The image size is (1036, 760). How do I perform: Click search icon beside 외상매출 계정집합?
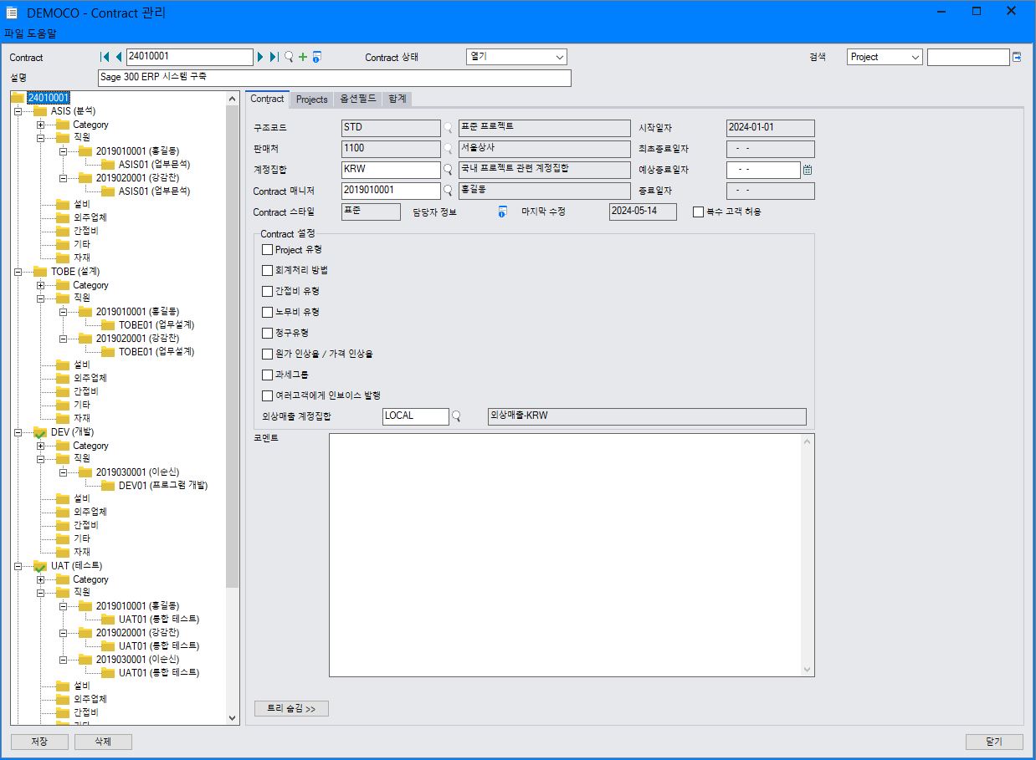(456, 416)
